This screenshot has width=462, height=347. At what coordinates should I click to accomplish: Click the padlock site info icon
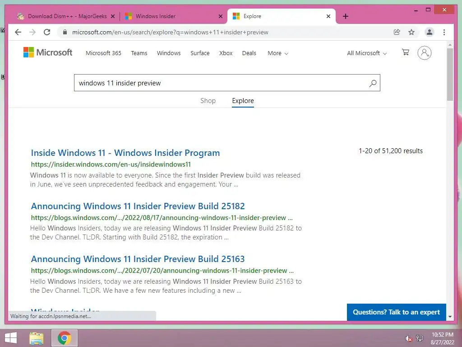coord(65,32)
